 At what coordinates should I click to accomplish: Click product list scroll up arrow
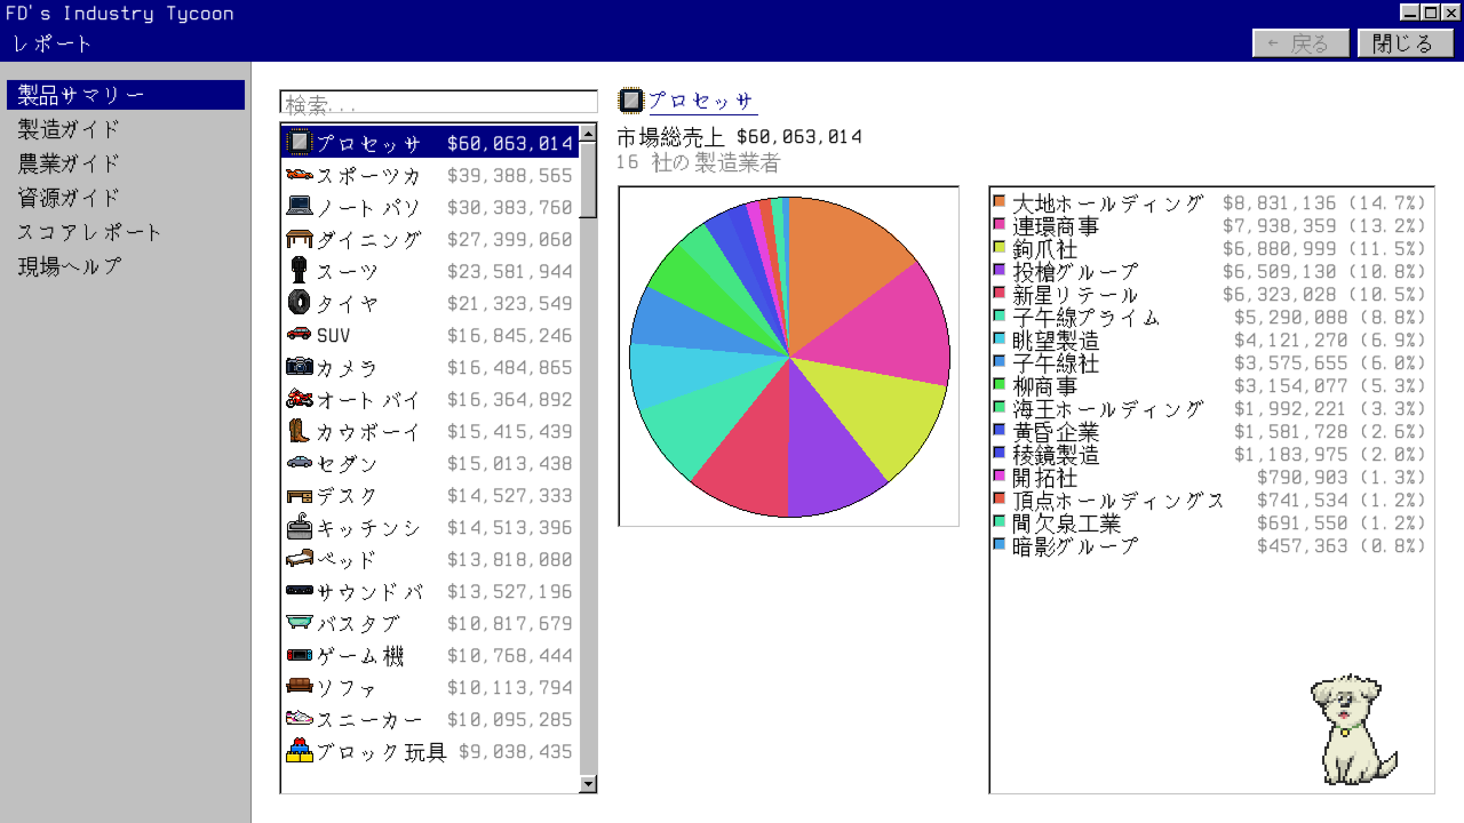point(588,133)
